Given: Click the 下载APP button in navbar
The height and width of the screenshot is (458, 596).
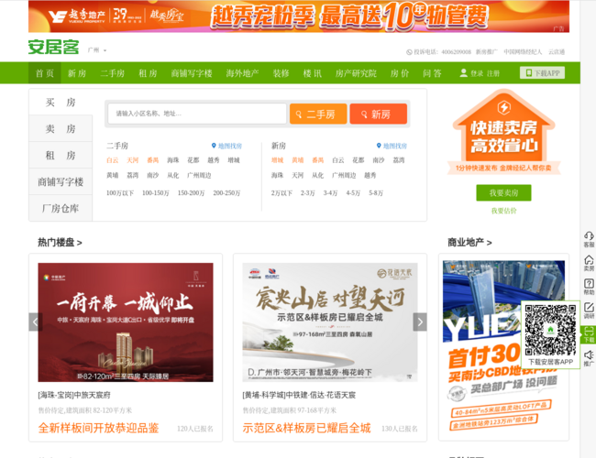Looking at the screenshot, I should [542, 73].
